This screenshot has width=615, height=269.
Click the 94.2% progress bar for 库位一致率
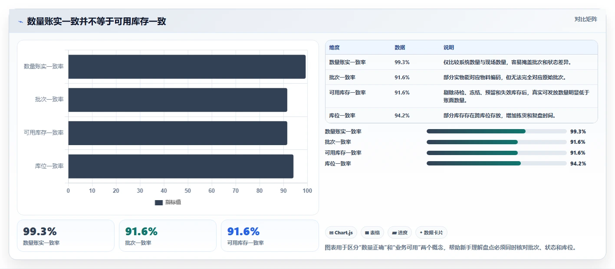[497, 163]
